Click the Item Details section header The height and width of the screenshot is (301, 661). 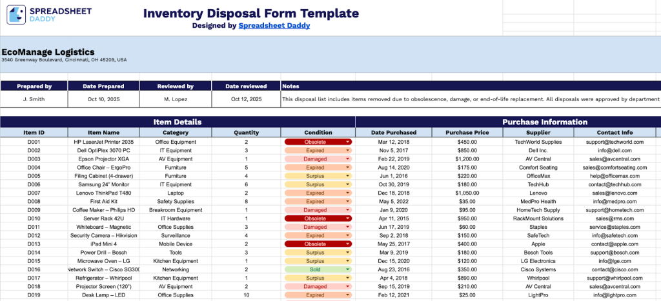[x=177, y=122]
